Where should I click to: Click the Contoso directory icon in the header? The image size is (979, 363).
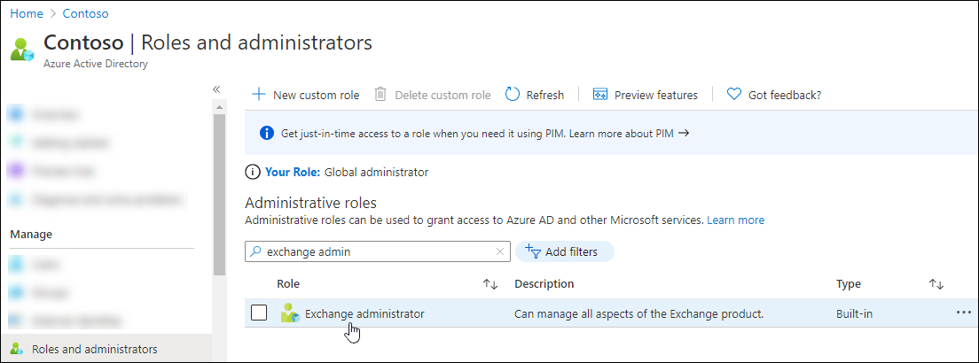tap(21, 50)
